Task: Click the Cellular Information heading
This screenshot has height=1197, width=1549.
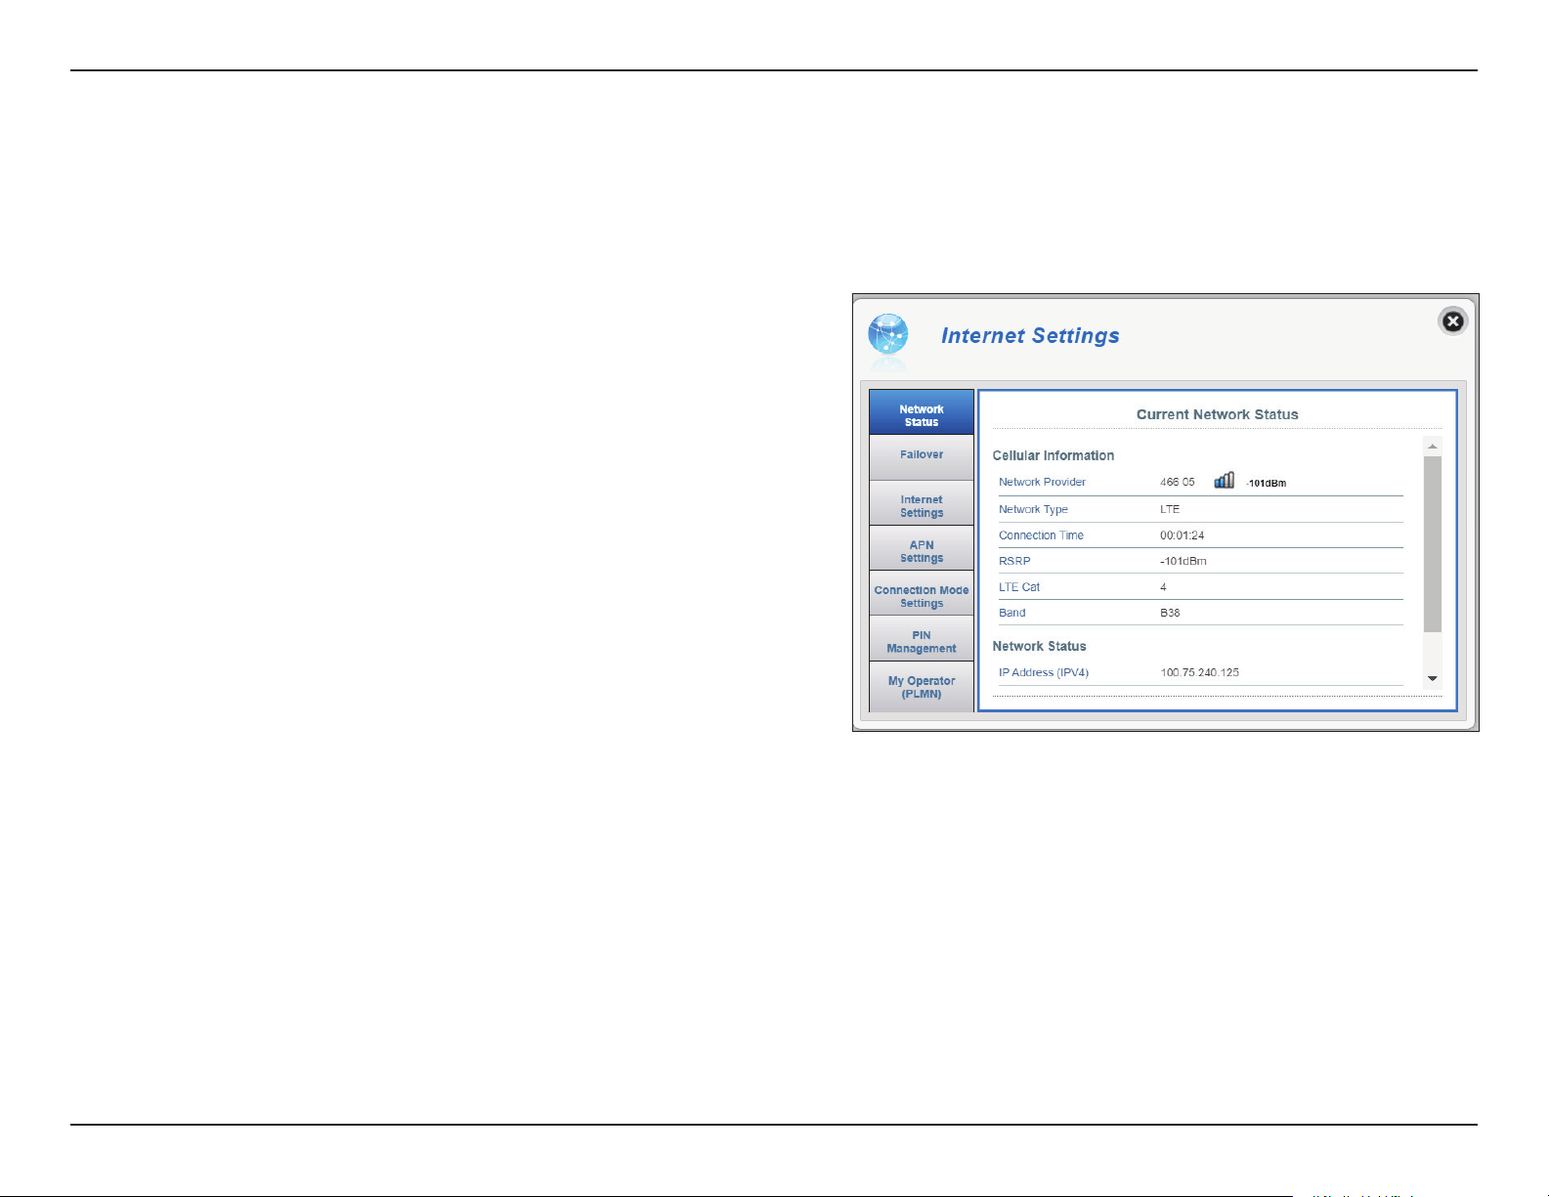Action: tap(1054, 455)
